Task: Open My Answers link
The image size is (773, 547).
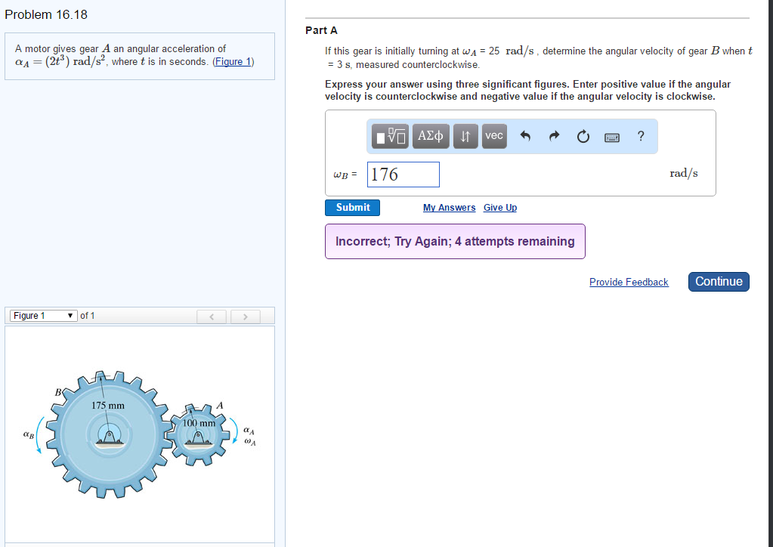Action: point(449,207)
